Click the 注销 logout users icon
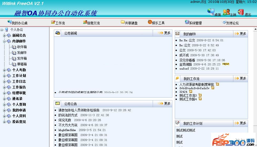257x147 pixels. click(x=226, y=12)
